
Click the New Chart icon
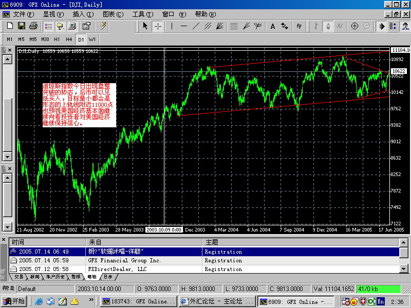pyautogui.click(x=10, y=26)
